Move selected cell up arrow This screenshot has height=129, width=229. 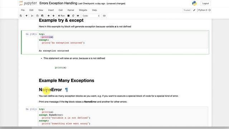point(49,16)
